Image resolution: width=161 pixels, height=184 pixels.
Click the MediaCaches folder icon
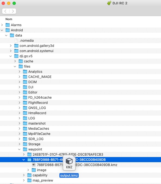click(25, 129)
